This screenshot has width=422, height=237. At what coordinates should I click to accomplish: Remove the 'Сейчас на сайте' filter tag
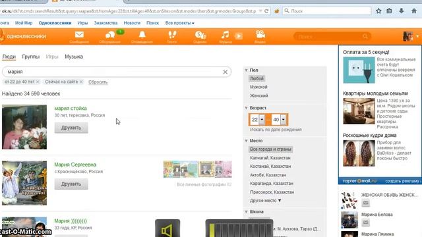pos(81,82)
